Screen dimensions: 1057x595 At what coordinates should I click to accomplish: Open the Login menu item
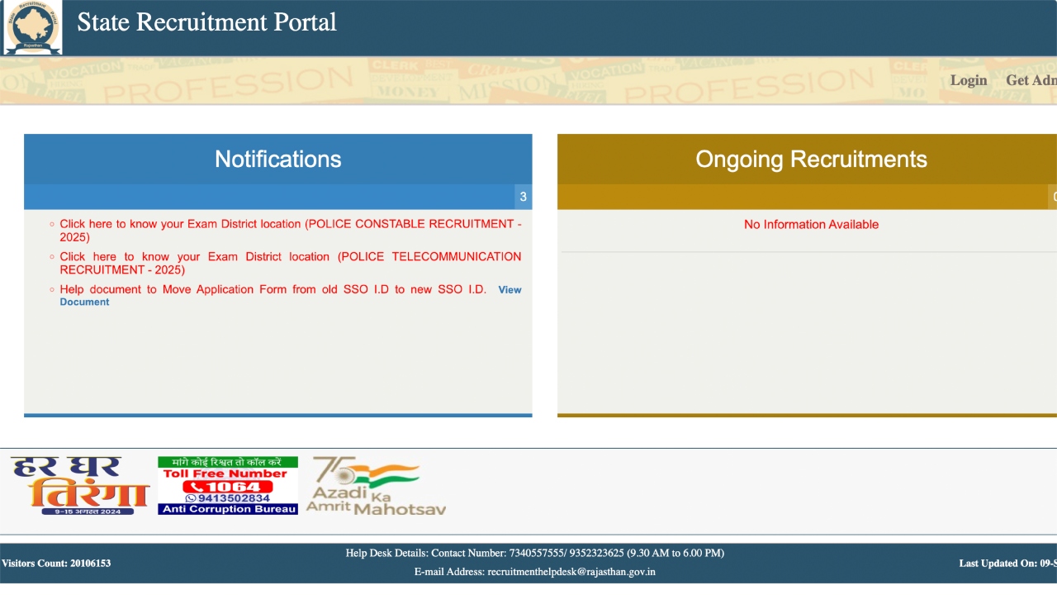(x=968, y=80)
